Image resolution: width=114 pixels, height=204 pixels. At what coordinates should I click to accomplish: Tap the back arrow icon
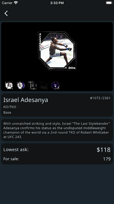tap(6, 13)
